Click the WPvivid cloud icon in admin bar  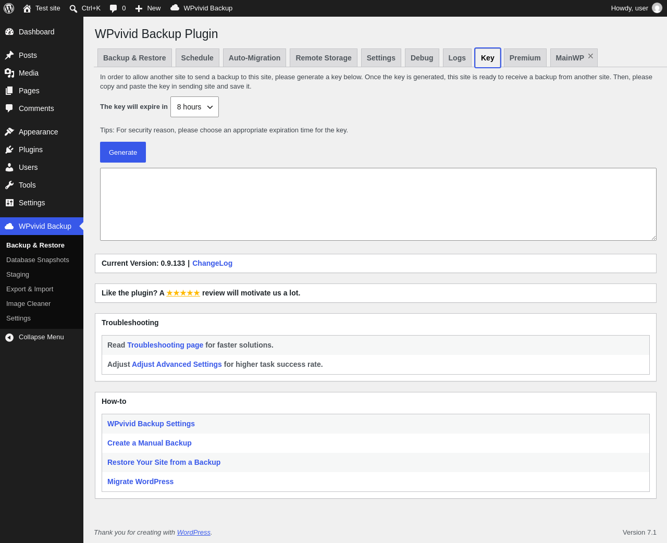click(175, 8)
